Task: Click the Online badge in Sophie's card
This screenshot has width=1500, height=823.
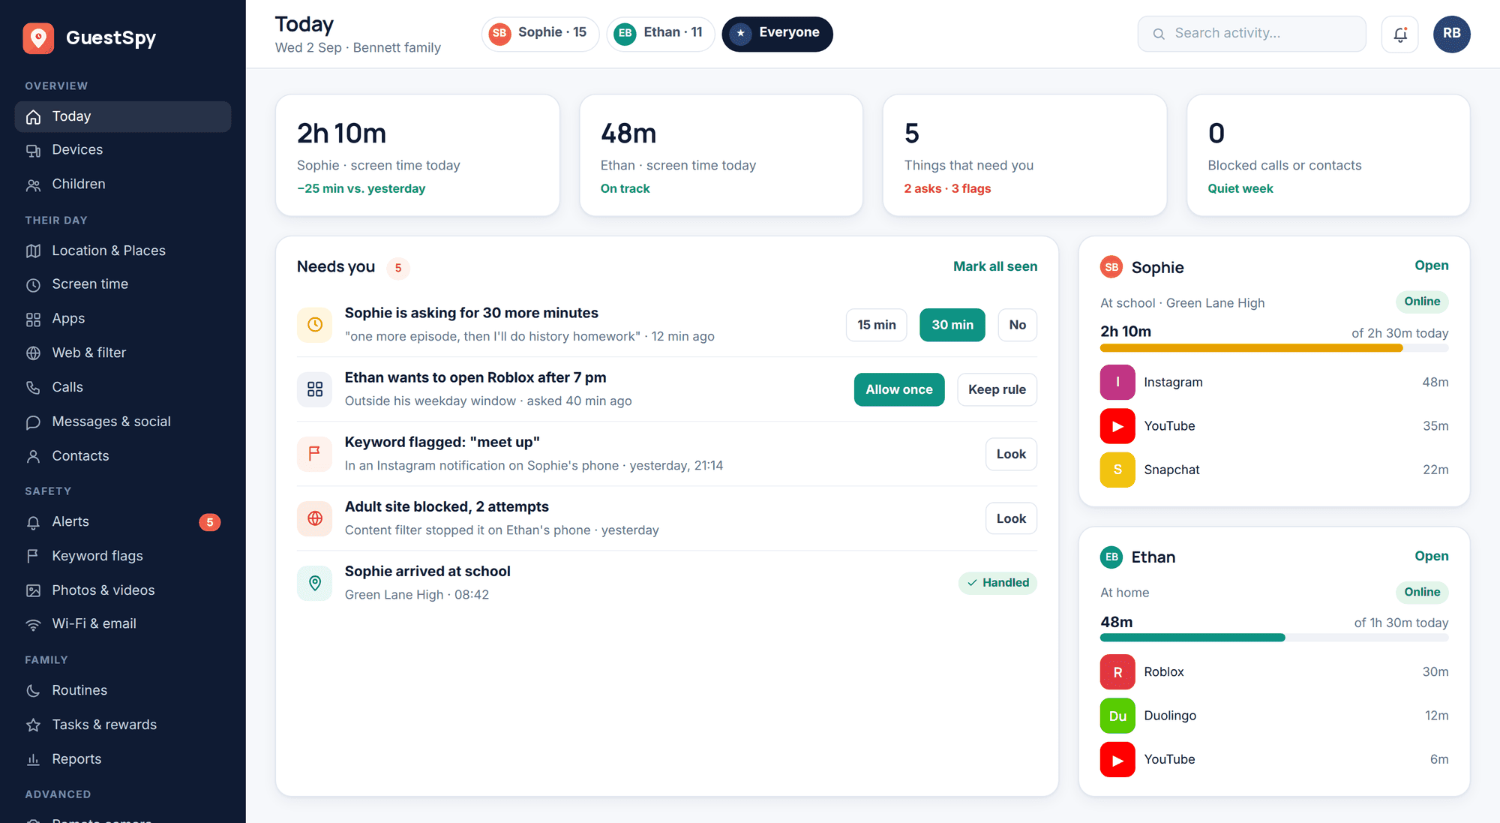Action: click(x=1422, y=302)
